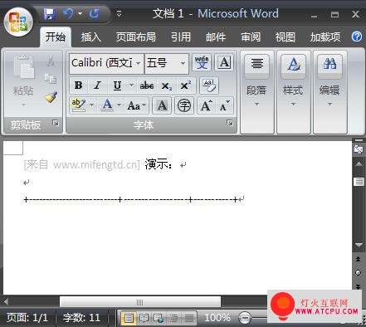This screenshot has height=327, width=366.
Task: Cut selection with scissors icon
Action: (51, 61)
